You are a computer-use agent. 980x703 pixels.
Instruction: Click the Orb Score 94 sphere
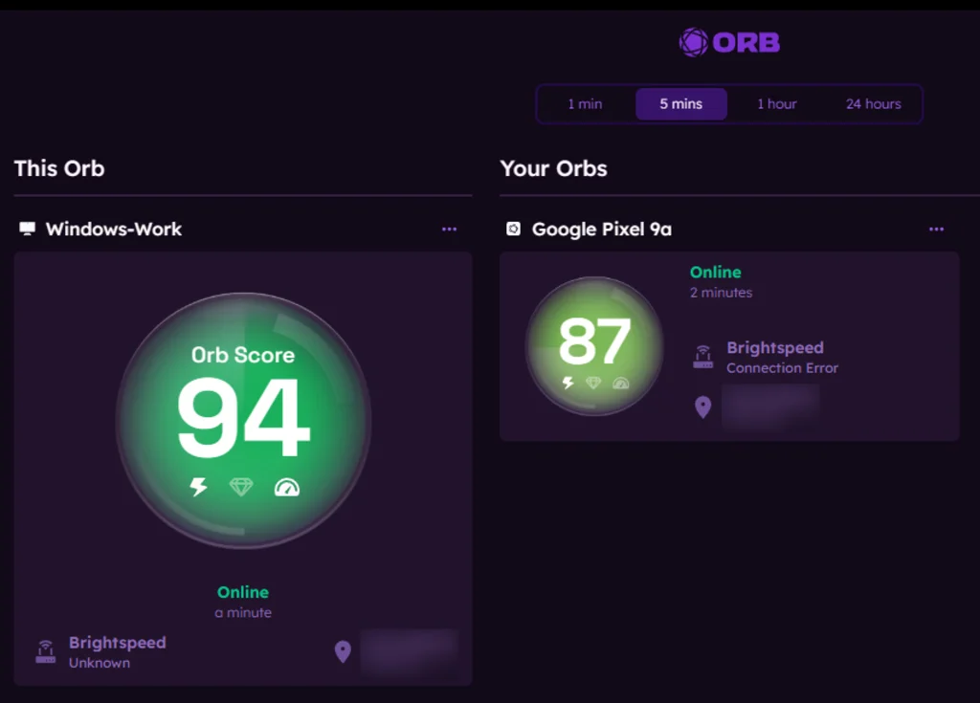point(243,421)
